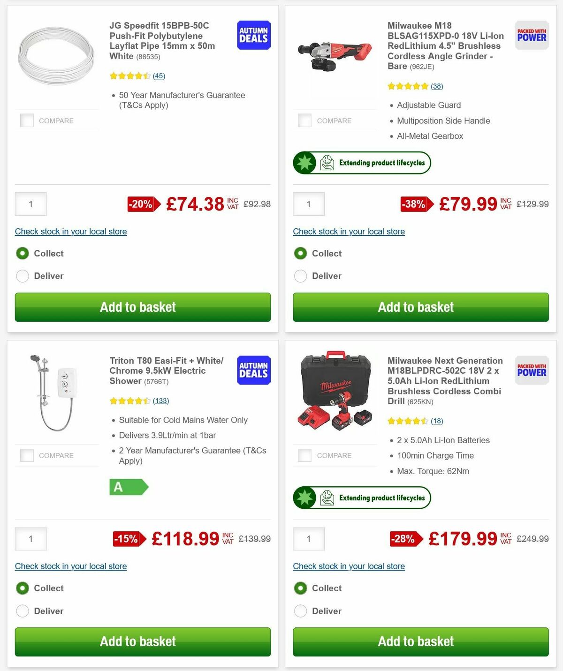Click the Packed with Power badge on combi drill
This screenshot has height=671, width=563.
(531, 370)
